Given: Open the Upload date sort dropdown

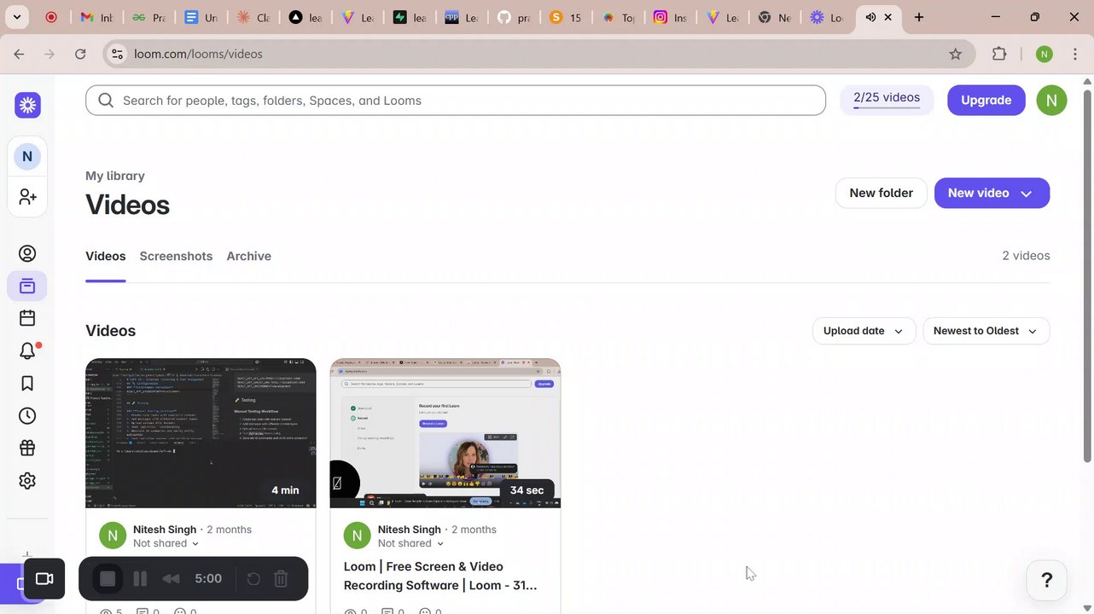Looking at the screenshot, I should click(864, 331).
